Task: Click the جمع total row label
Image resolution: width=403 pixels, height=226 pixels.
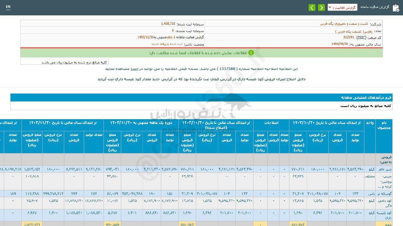Action: point(388,224)
